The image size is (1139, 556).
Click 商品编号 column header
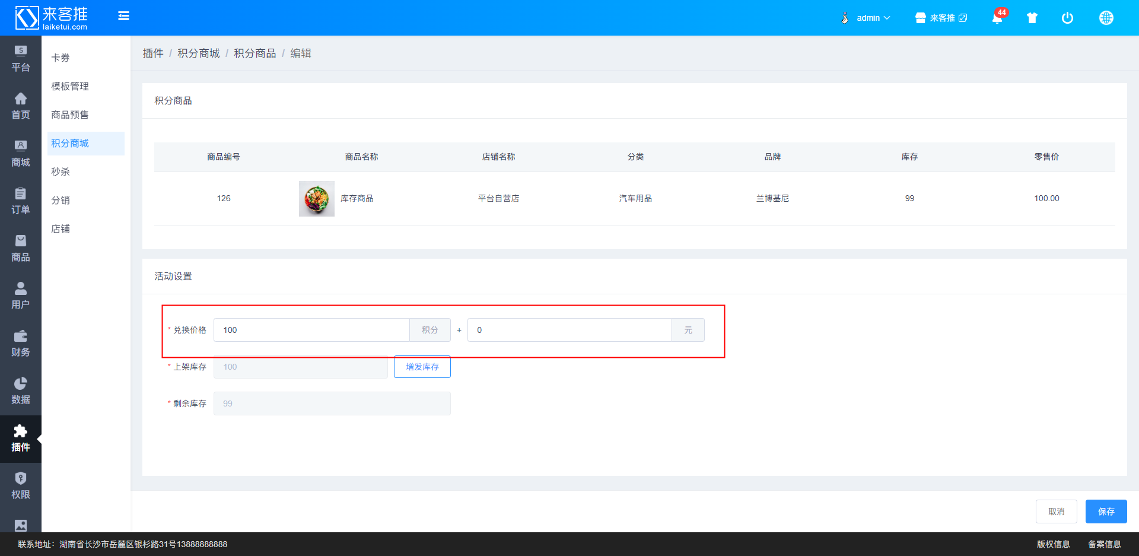tap(224, 157)
